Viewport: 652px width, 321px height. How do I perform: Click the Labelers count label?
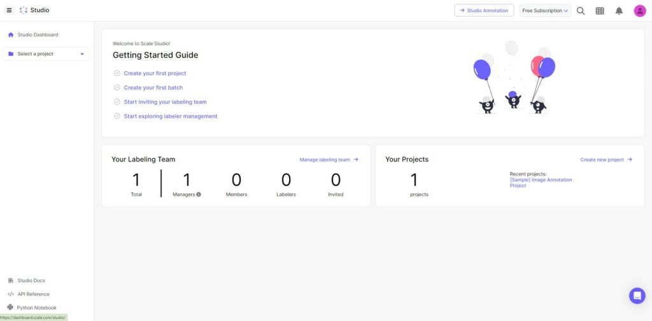286,195
